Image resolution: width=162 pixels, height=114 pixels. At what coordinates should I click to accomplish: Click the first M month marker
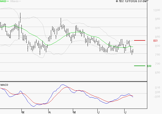click(23, 112)
